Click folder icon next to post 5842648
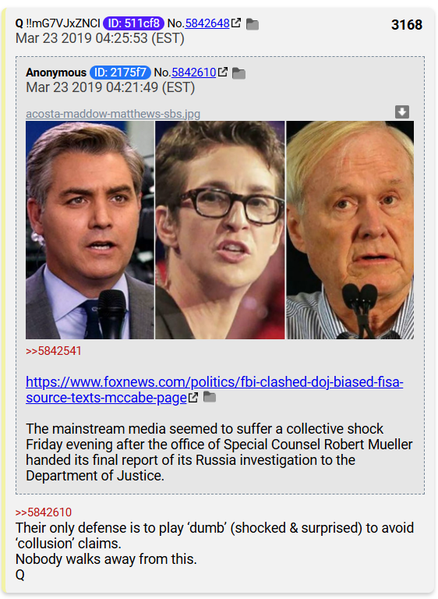 (x=253, y=24)
